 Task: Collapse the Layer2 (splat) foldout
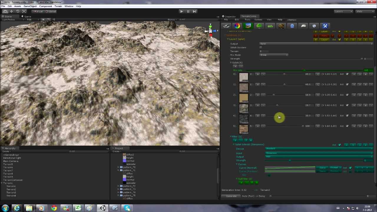[228, 39]
